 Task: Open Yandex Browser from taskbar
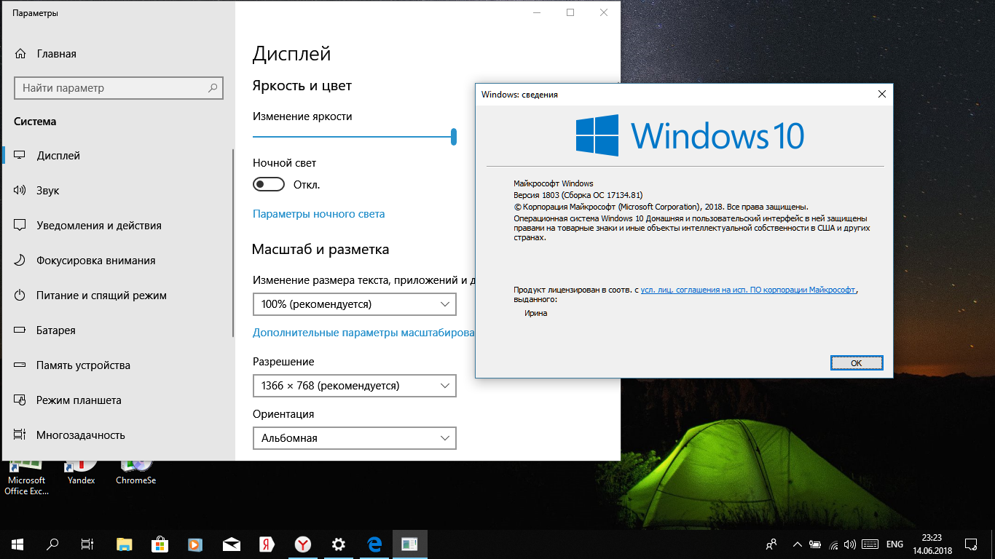click(302, 544)
